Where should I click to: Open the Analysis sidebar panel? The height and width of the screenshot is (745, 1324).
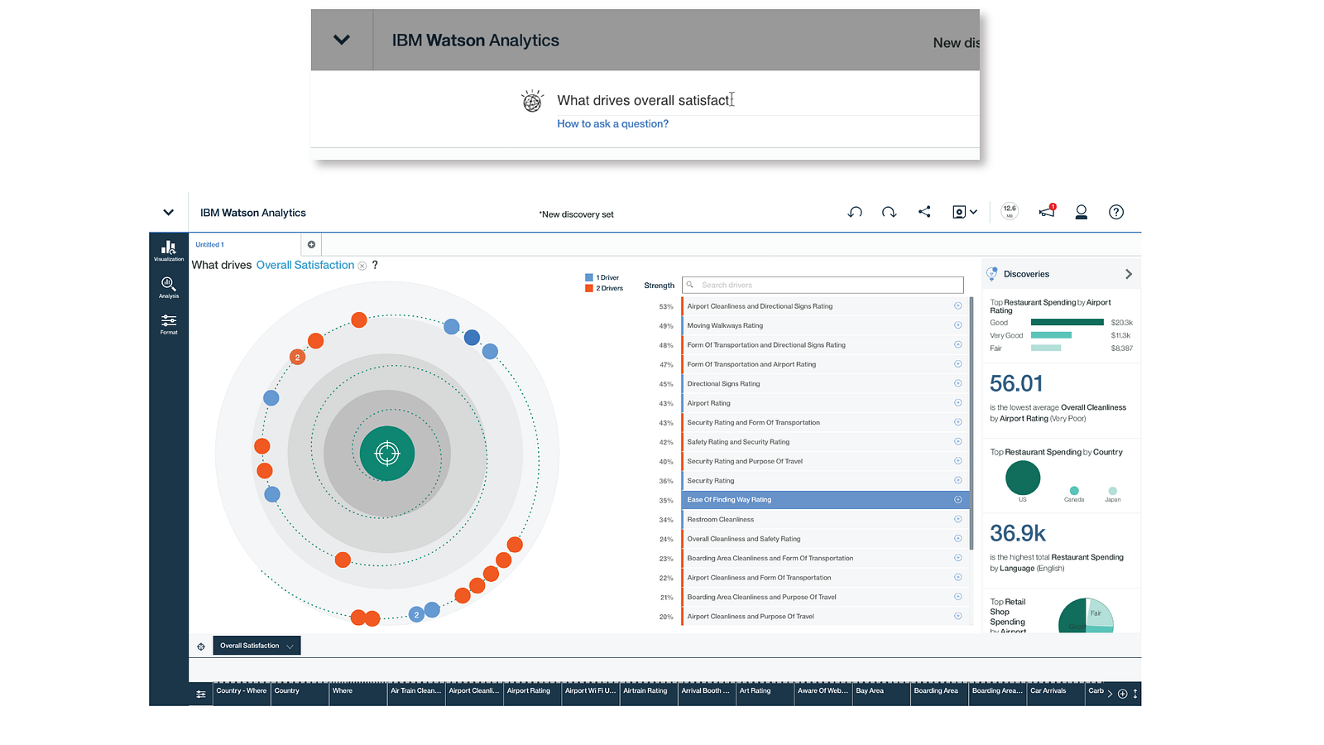click(x=169, y=287)
